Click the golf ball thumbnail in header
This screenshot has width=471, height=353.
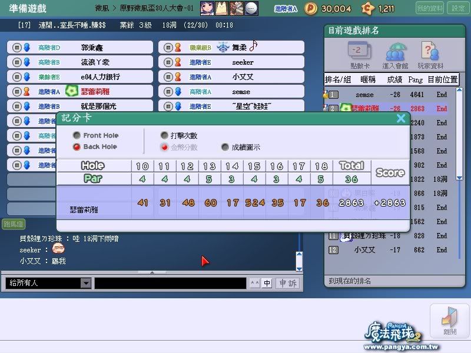tap(251, 8)
